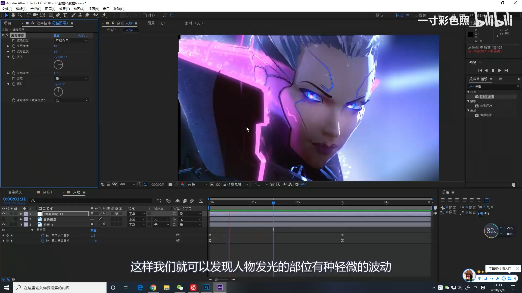Toggle frame blending switch in timeline
522x293 pixels.
185,201
